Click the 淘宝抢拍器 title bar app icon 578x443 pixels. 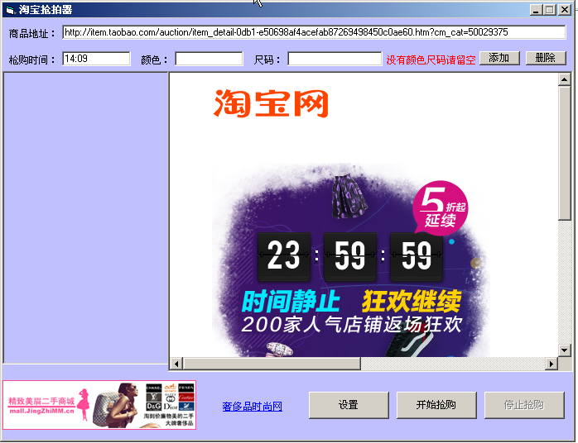pos(10,10)
